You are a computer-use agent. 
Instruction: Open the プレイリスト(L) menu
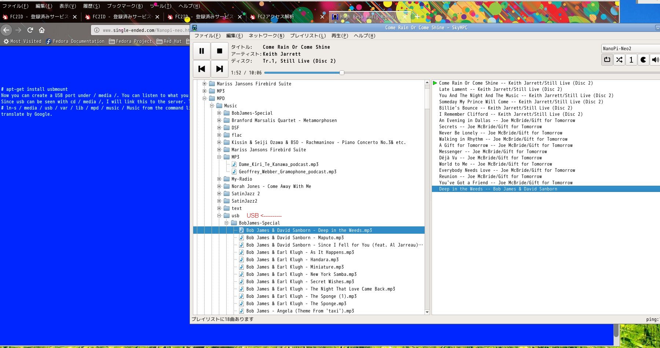(308, 36)
